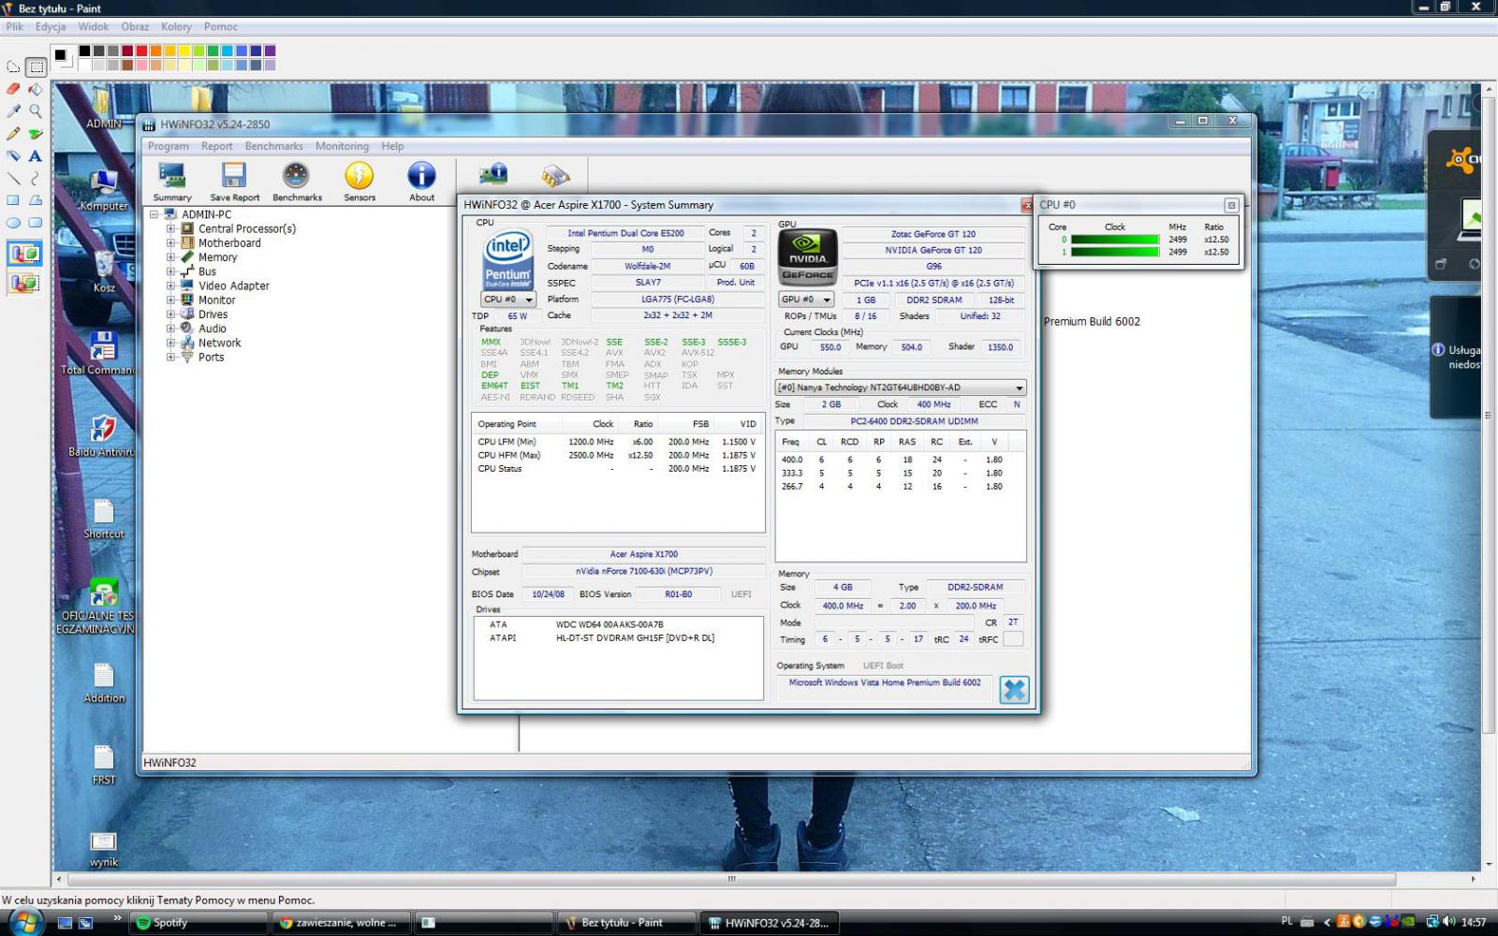The width and height of the screenshot is (1498, 936).
Task: Select the Free-Form Select tool in Paint
Action: coord(13,66)
